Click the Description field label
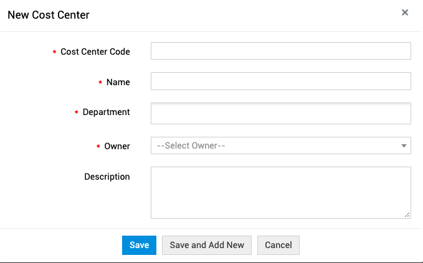The width and height of the screenshot is (423, 263). [x=107, y=177]
